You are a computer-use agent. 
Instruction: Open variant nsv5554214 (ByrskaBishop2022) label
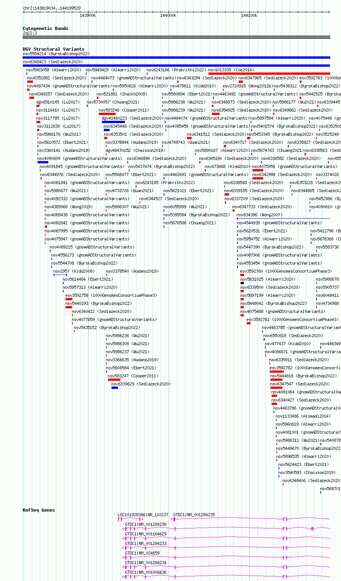pyautogui.click(x=56, y=54)
